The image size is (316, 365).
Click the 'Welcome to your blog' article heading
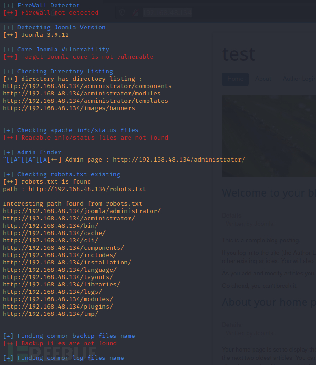pos(269,193)
